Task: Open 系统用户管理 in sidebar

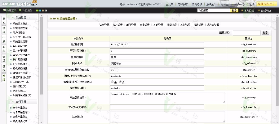Action: (x=20, y=28)
